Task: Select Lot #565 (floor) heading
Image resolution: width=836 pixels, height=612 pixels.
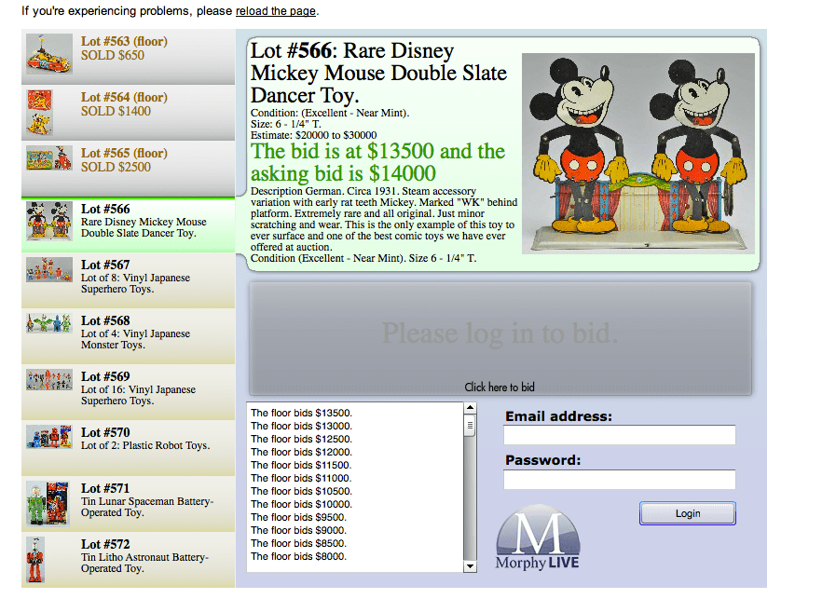Action: (124, 153)
